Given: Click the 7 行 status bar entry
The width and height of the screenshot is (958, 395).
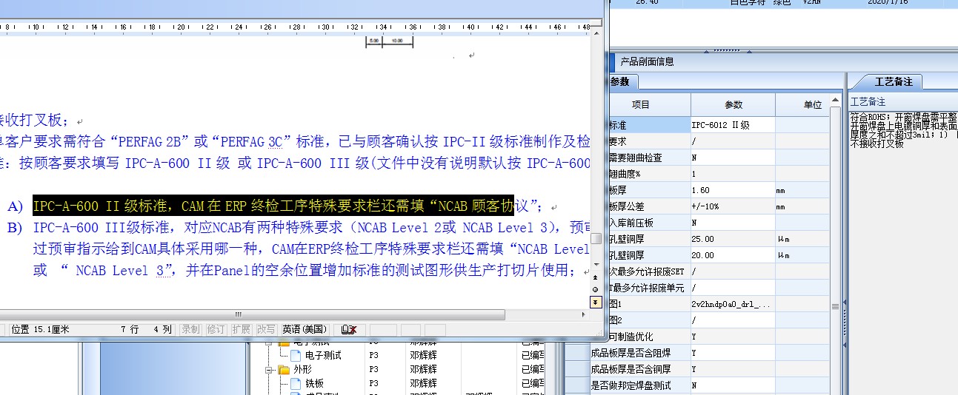Looking at the screenshot, I should point(130,329).
